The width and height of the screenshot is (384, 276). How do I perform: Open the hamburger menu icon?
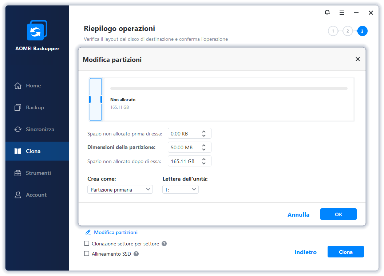coord(342,13)
